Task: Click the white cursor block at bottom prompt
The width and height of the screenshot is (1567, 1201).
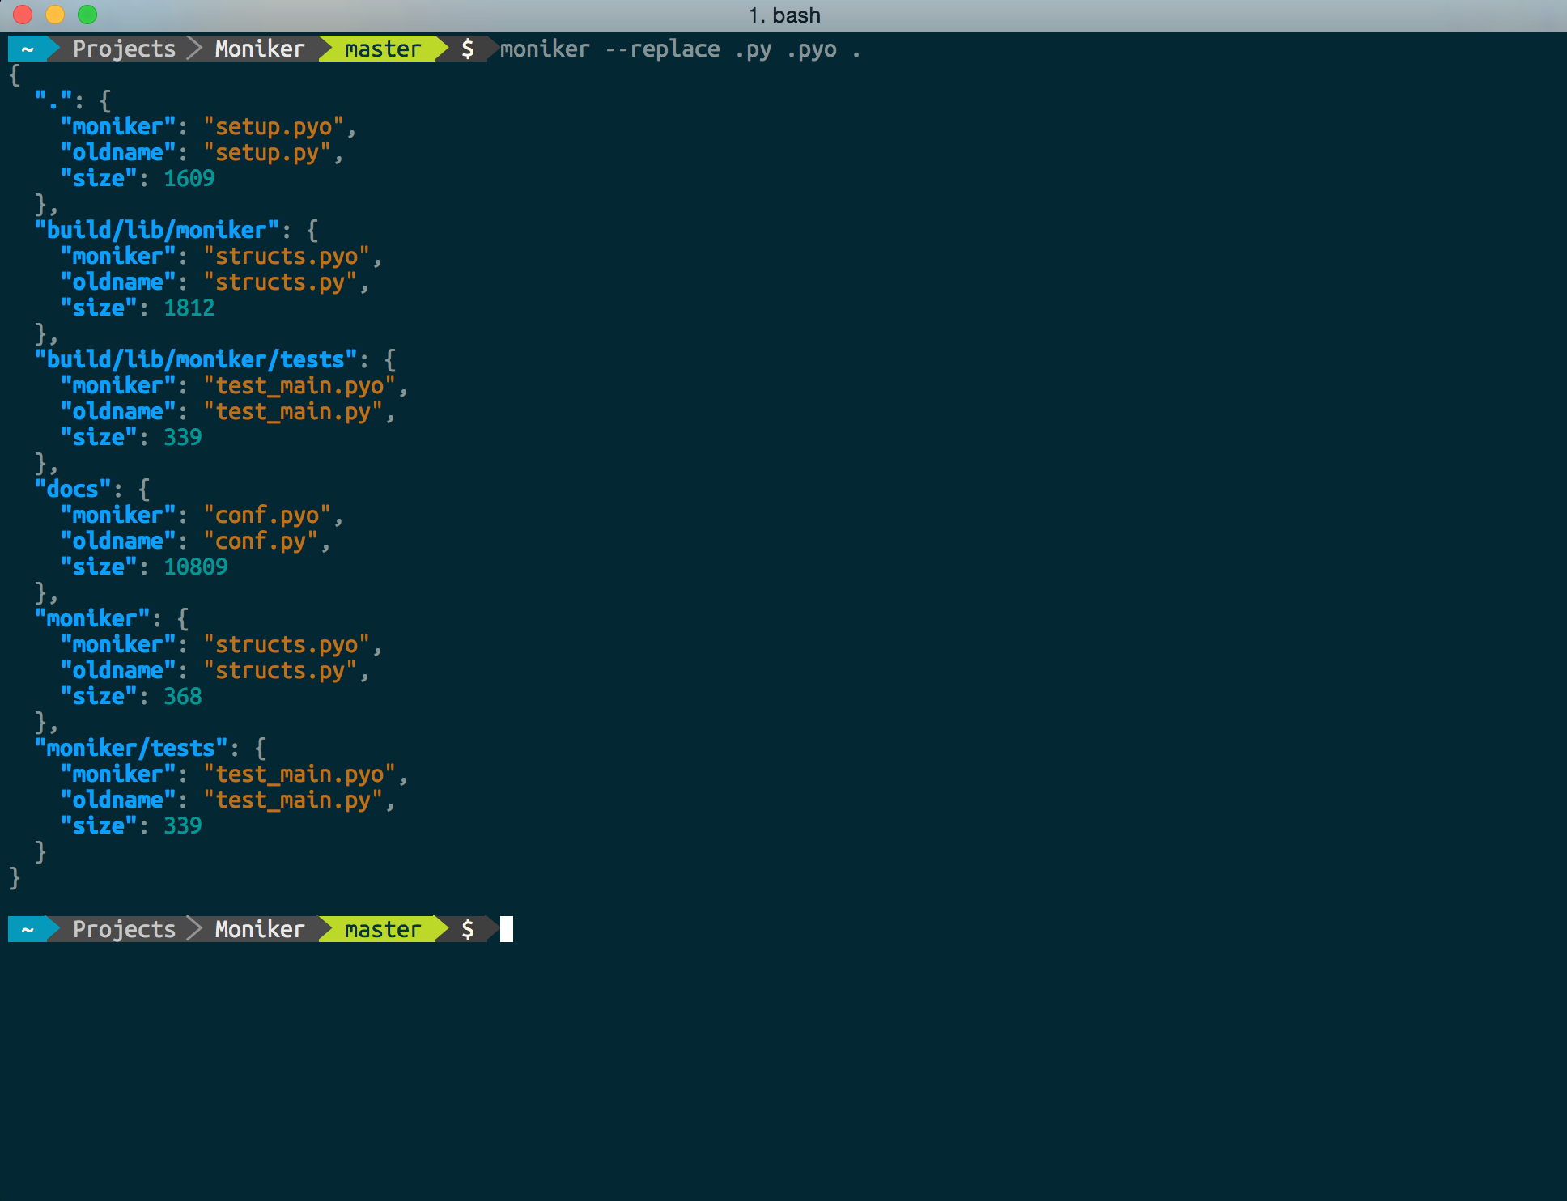Action: pyautogui.click(x=507, y=929)
